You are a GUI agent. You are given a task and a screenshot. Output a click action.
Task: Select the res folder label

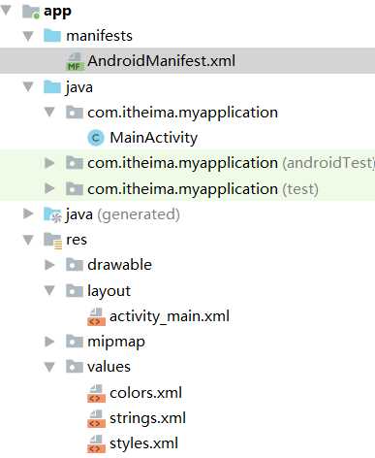point(77,240)
